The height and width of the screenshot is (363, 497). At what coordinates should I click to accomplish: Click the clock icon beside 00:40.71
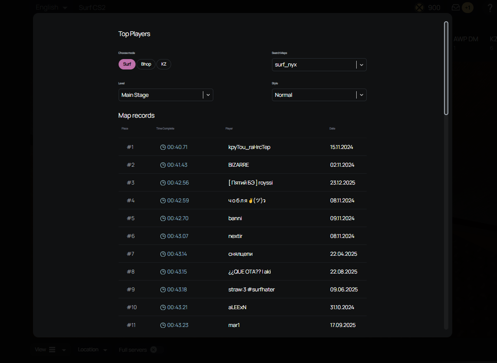click(163, 147)
